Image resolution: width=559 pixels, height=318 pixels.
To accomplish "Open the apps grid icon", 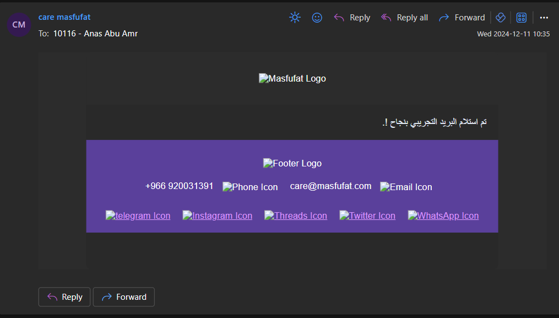I will 521,18.
